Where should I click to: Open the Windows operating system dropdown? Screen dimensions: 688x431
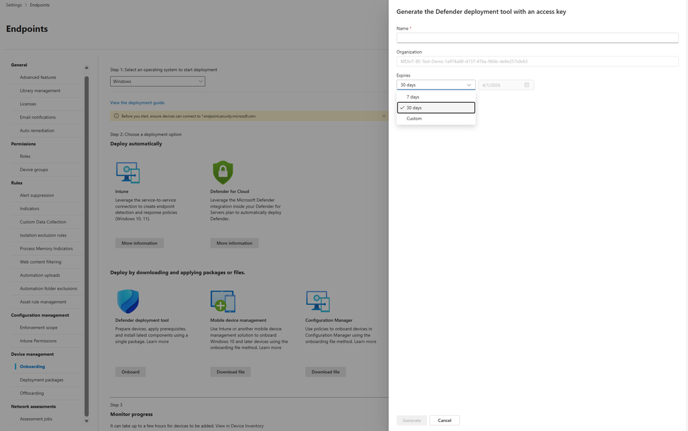coord(158,80)
